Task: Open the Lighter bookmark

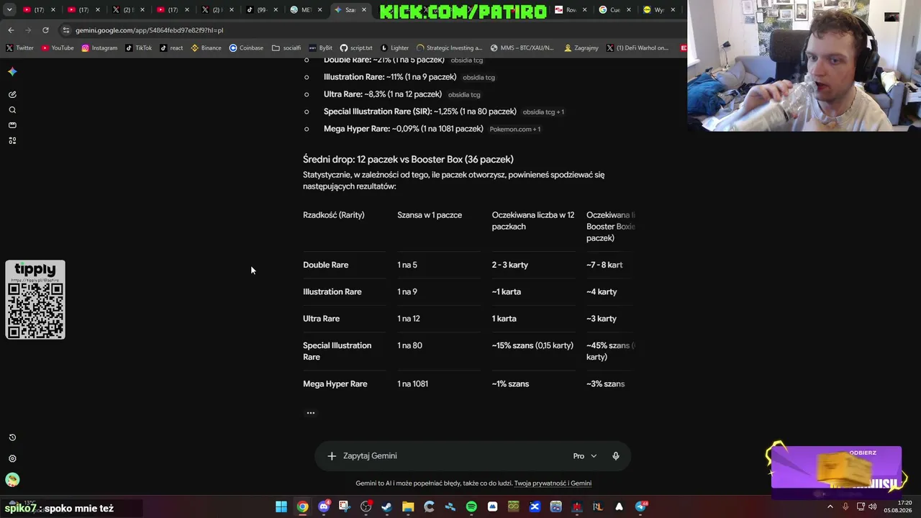Action: point(394,48)
